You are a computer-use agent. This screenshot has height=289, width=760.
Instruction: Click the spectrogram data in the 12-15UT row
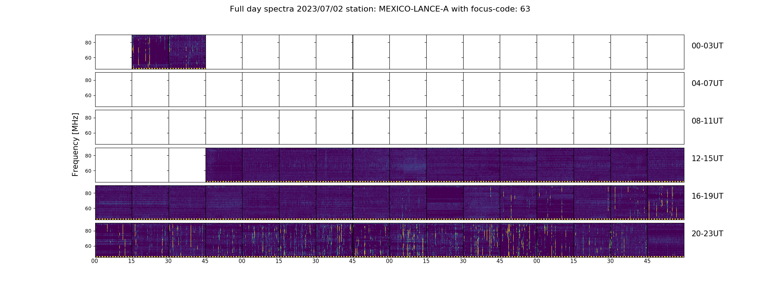445,165
